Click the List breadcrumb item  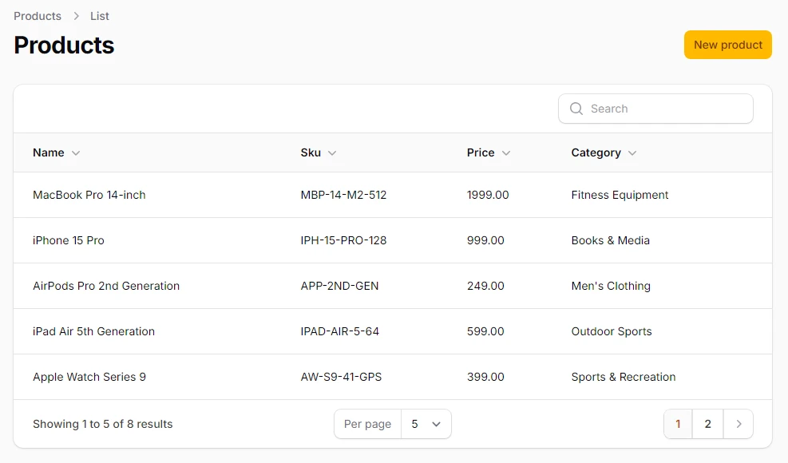pos(100,16)
